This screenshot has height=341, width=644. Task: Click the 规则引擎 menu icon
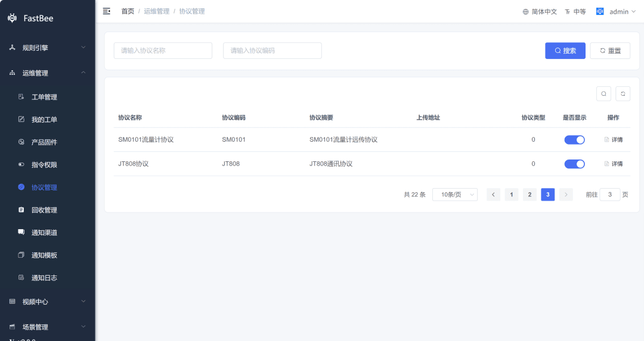[13, 48]
